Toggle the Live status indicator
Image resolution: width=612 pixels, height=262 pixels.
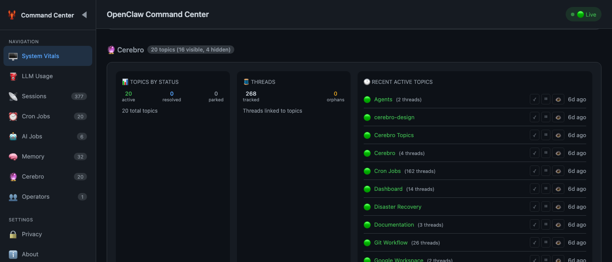584,14
